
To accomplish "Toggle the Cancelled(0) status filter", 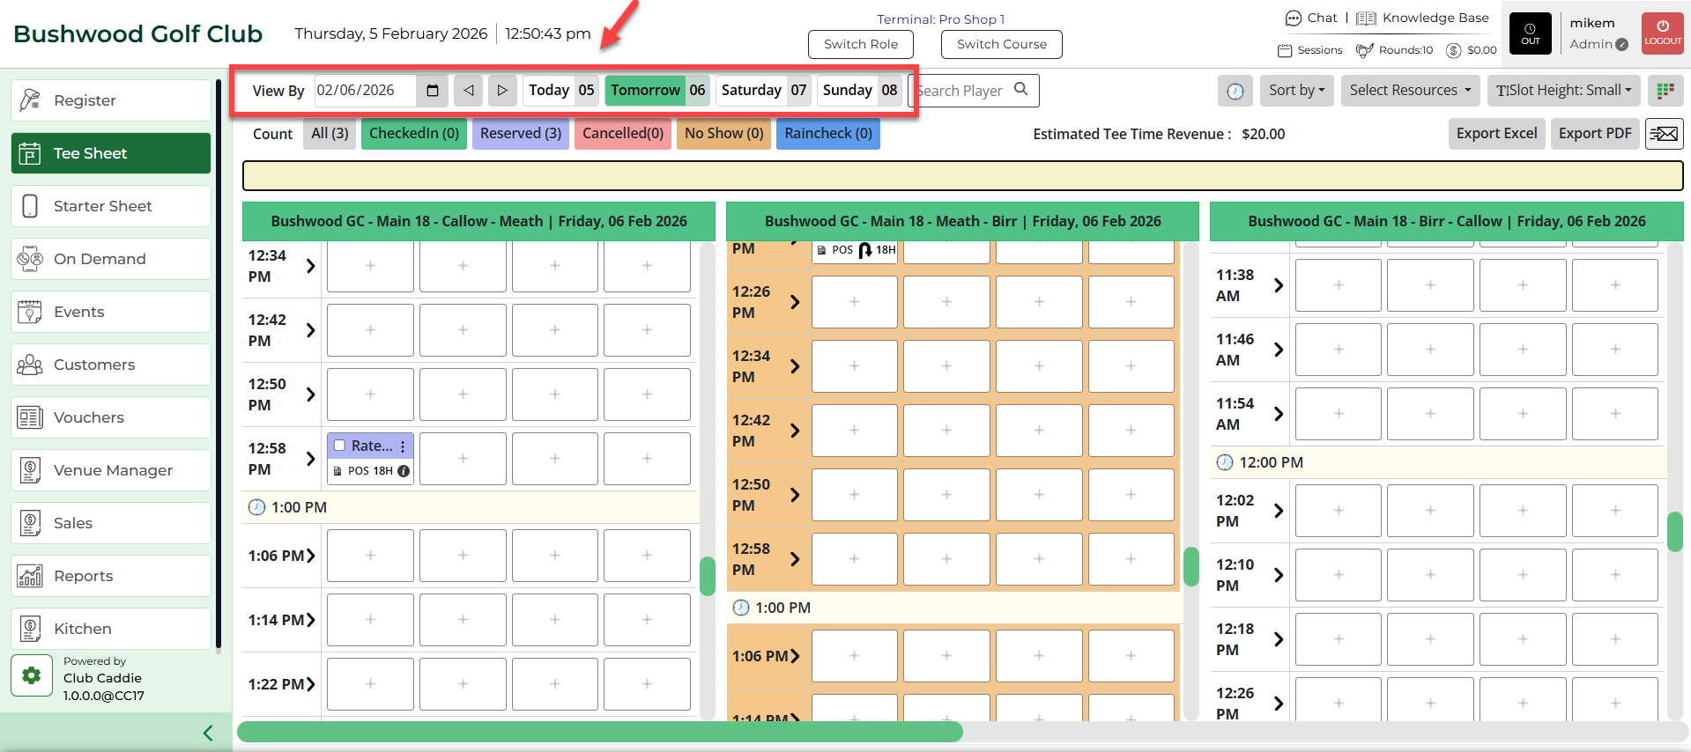I will (x=622, y=134).
